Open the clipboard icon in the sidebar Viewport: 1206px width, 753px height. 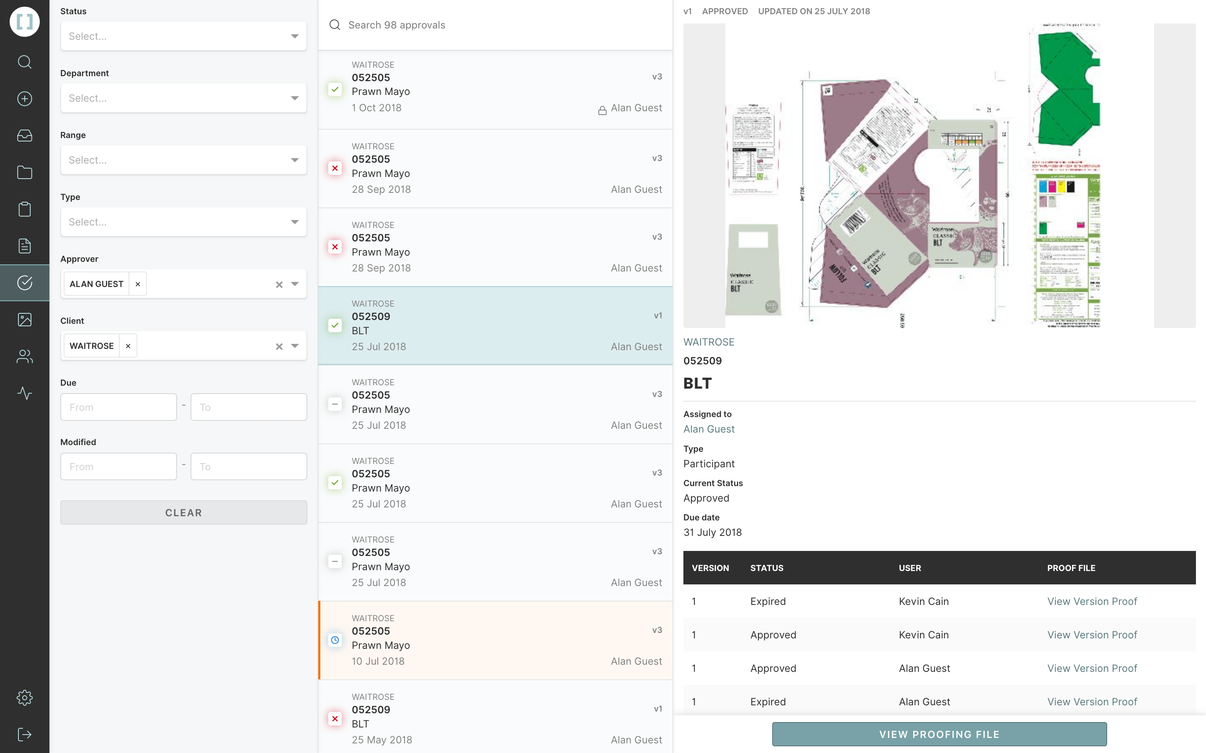tap(24, 209)
